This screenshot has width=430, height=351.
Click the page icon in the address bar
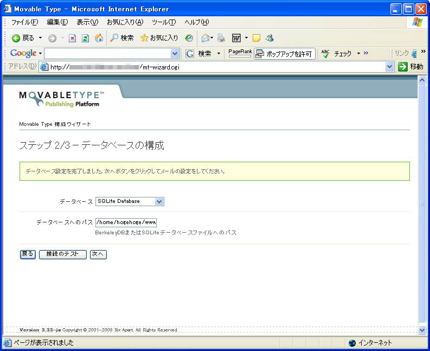pyautogui.click(x=44, y=67)
